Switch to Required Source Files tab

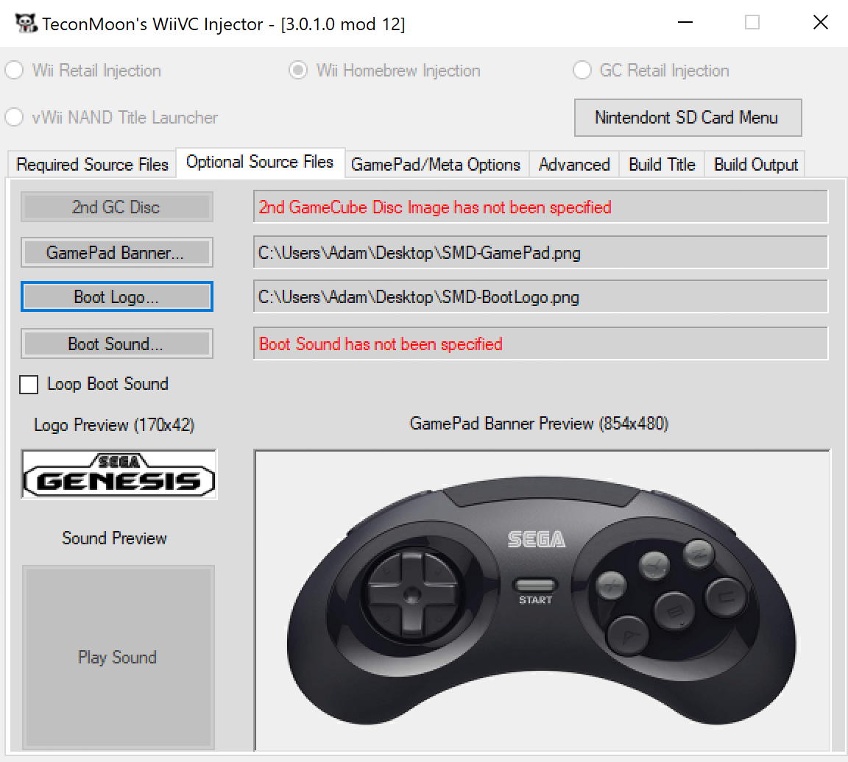[x=92, y=164]
